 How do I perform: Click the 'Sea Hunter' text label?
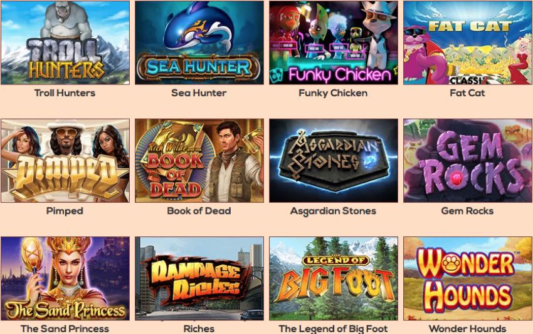[x=199, y=93]
